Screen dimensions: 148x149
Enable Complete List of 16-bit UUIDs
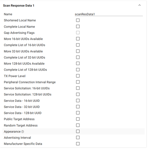[78, 45]
